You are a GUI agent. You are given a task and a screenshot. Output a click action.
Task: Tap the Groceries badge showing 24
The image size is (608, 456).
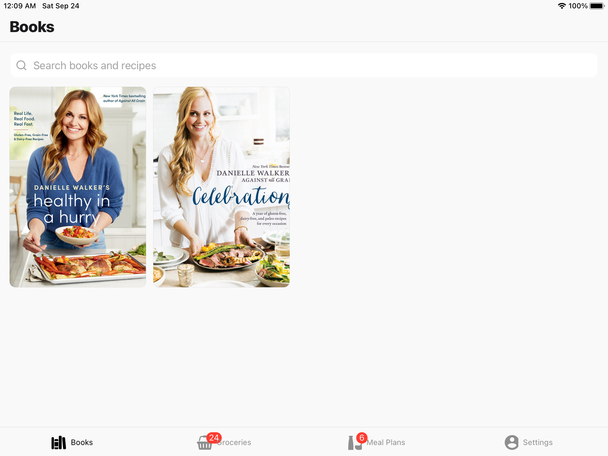coord(214,438)
